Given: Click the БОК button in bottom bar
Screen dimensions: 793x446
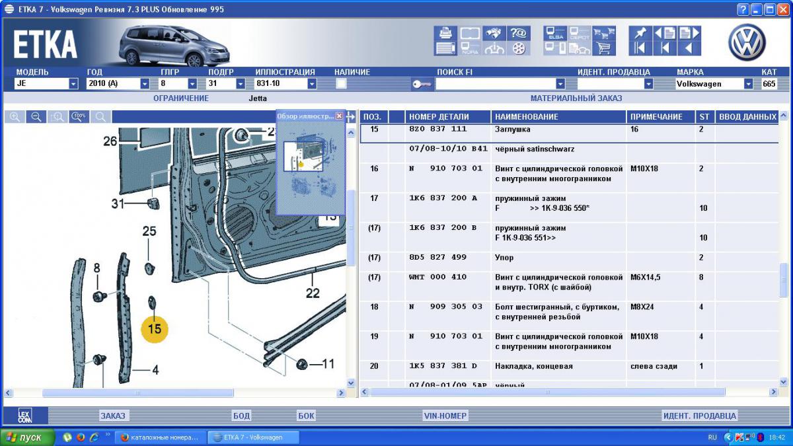Looking at the screenshot, I should point(306,416).
